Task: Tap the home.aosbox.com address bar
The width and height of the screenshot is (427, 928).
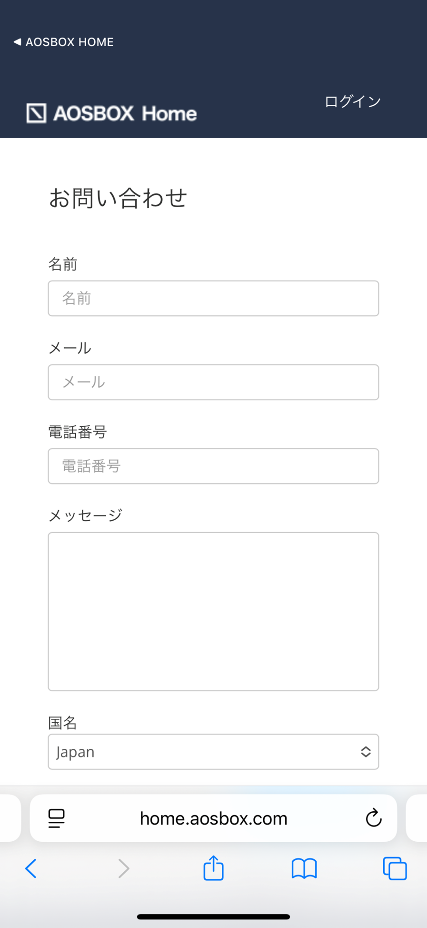Action: 213,818
